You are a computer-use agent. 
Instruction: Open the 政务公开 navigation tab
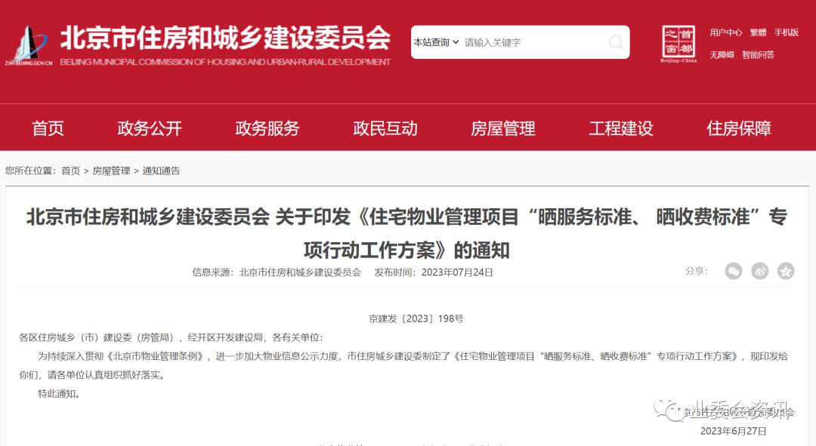(150, 128)
